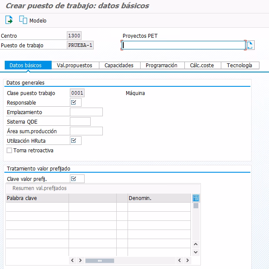Switch to the Tecnología tab

[240, 66]
